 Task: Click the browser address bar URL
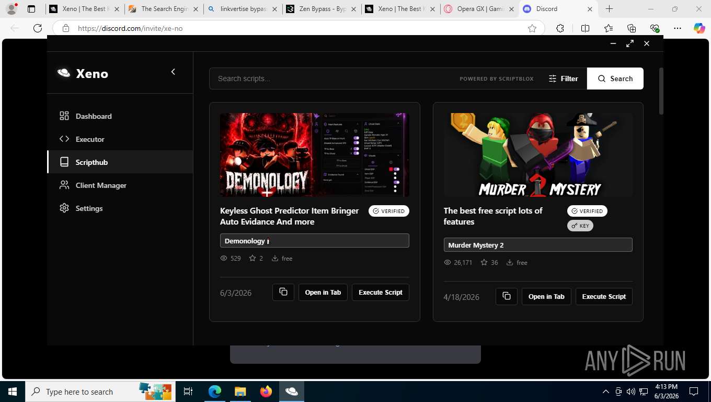click(130, 28)
